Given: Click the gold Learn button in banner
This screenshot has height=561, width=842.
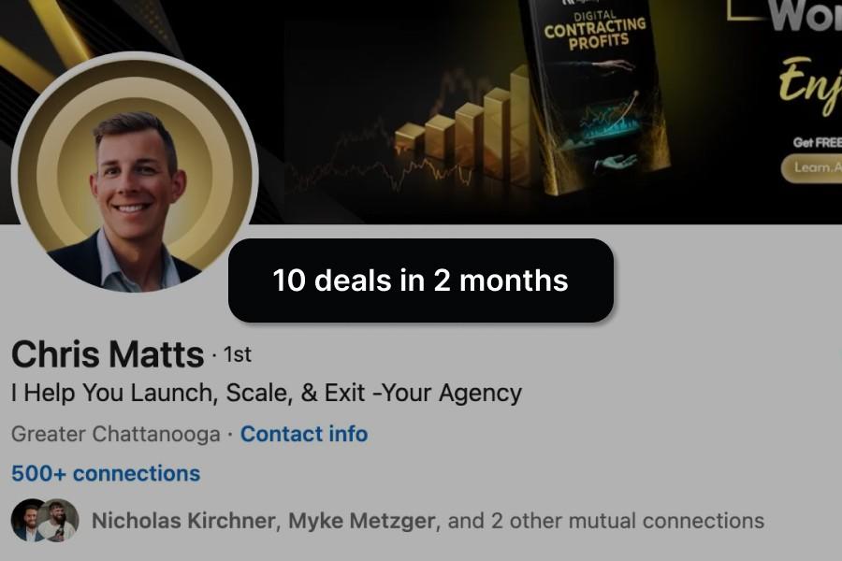Looking at the screenshot, I should tap(812, 168).
